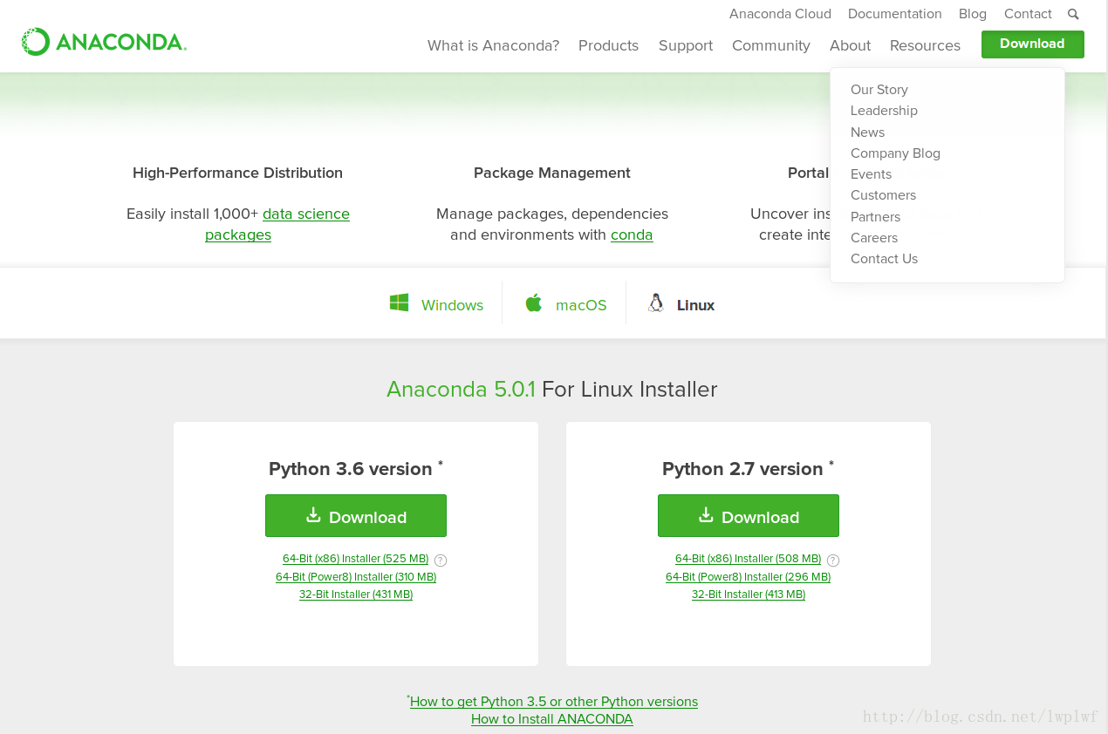
Task: Open the Products menu
Action: click(x=608, y=45)
